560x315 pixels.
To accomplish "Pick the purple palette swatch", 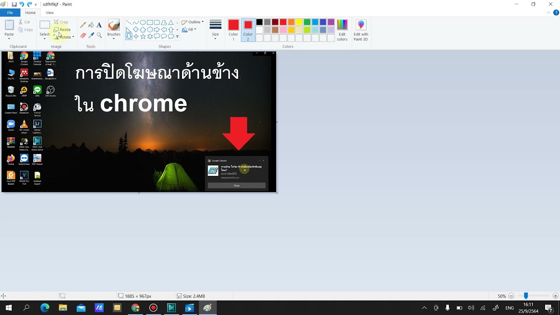I will [331, 22].
